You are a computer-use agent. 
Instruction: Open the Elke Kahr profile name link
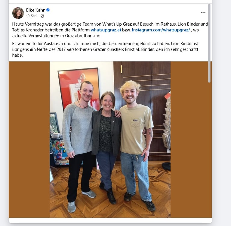coord(35,10)
